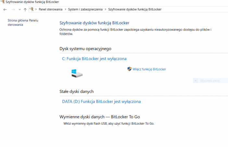Click text Włóż wymienny dysk flash USB

click(85, 124)
